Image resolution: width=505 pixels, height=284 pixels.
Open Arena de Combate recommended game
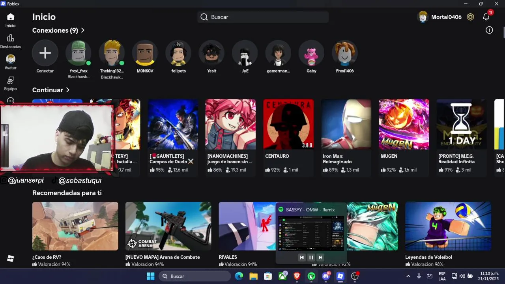click(168, 234)
